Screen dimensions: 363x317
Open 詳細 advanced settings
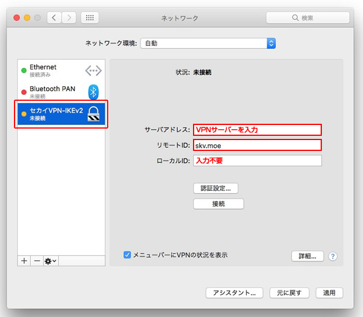307,256
